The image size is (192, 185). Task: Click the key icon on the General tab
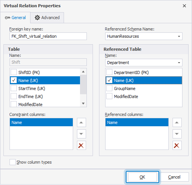tap(8, 18)
